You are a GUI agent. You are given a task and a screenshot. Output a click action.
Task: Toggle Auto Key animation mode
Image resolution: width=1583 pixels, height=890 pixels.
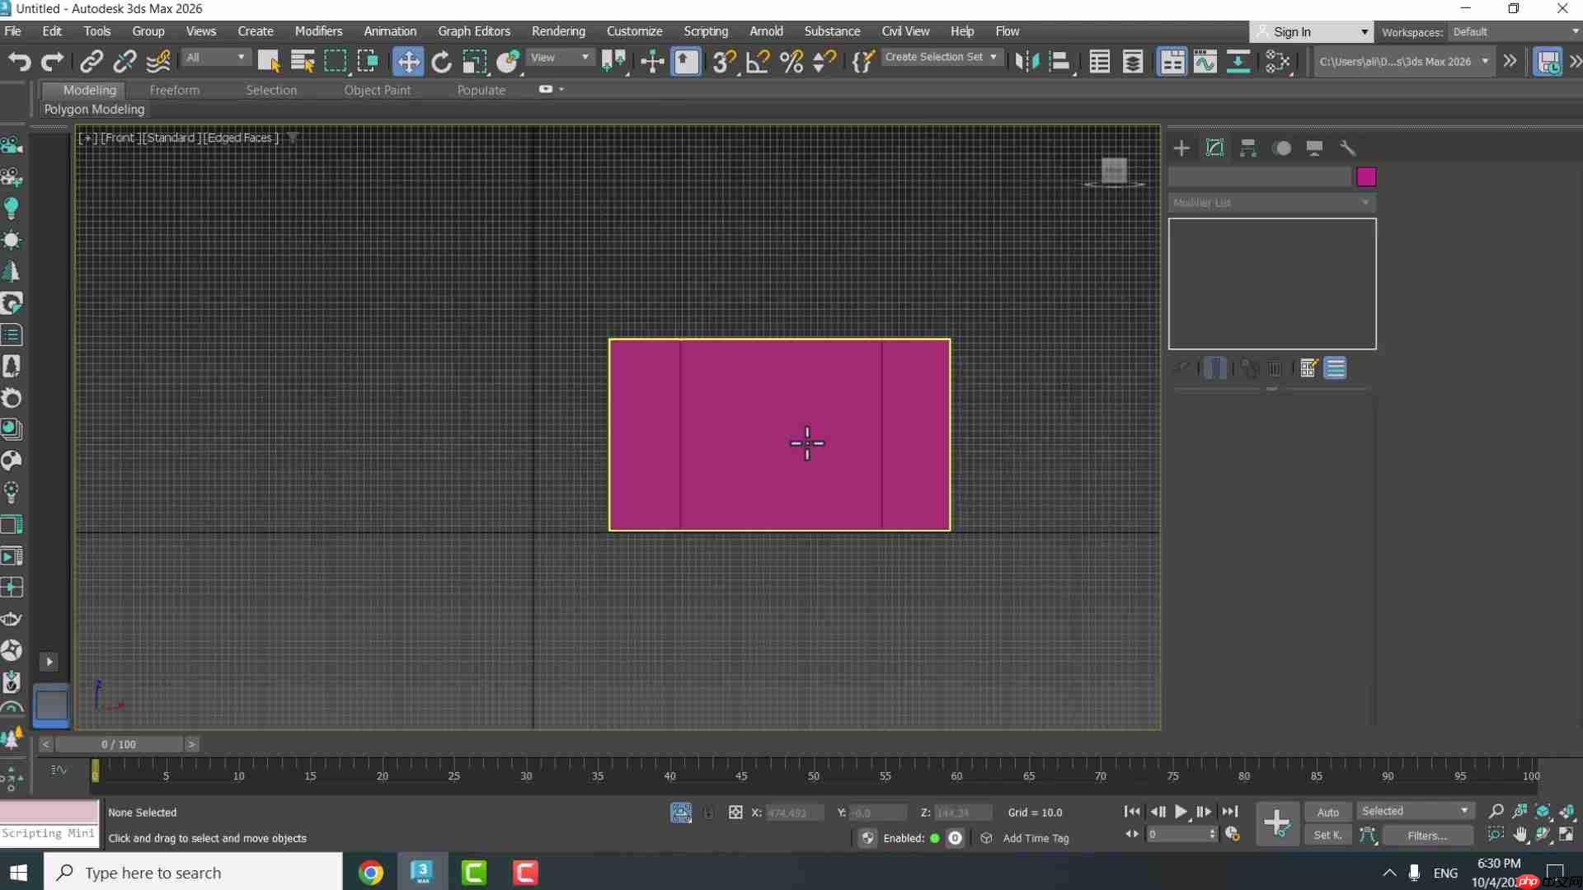(1327, 812)
